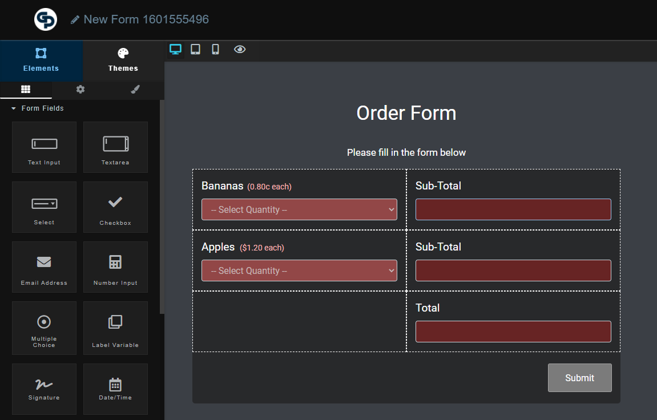The height and width of the screenshot is (420, 657).
Task: Add a Label Variable element
Action: (x=115, y=328)
